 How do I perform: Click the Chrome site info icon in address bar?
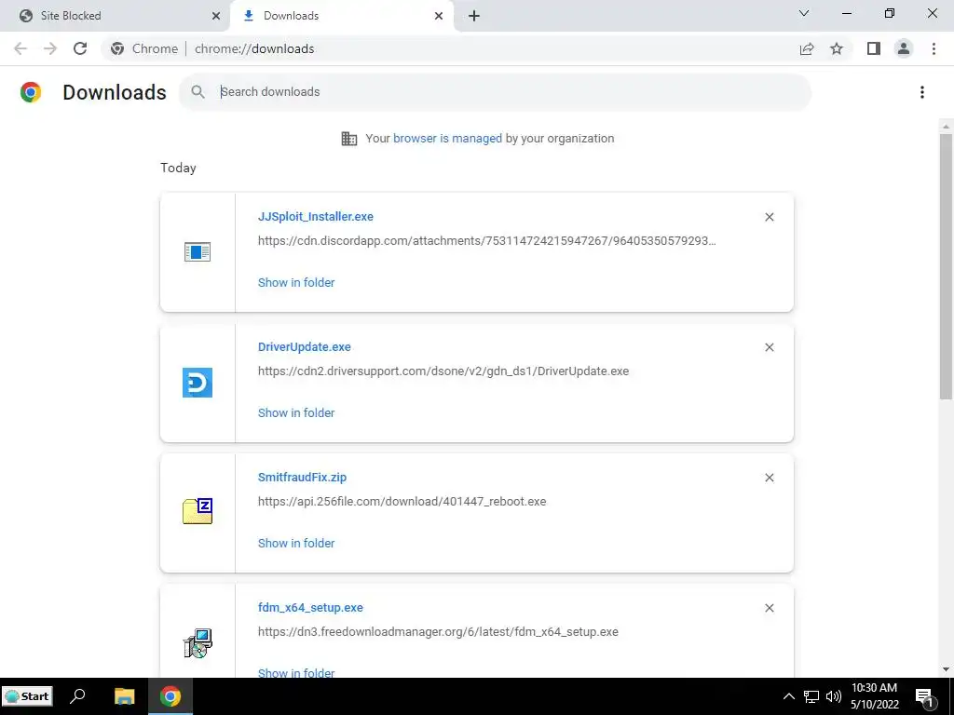[117, 48]
